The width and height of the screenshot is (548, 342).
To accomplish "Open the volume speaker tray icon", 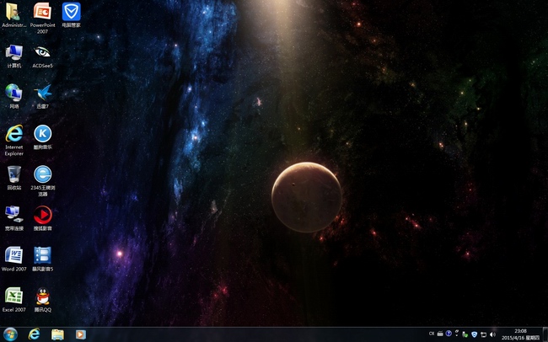I will point(492,334).
